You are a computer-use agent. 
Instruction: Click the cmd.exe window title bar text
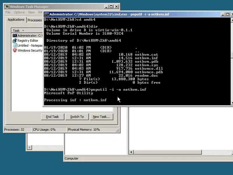(109, 14)
